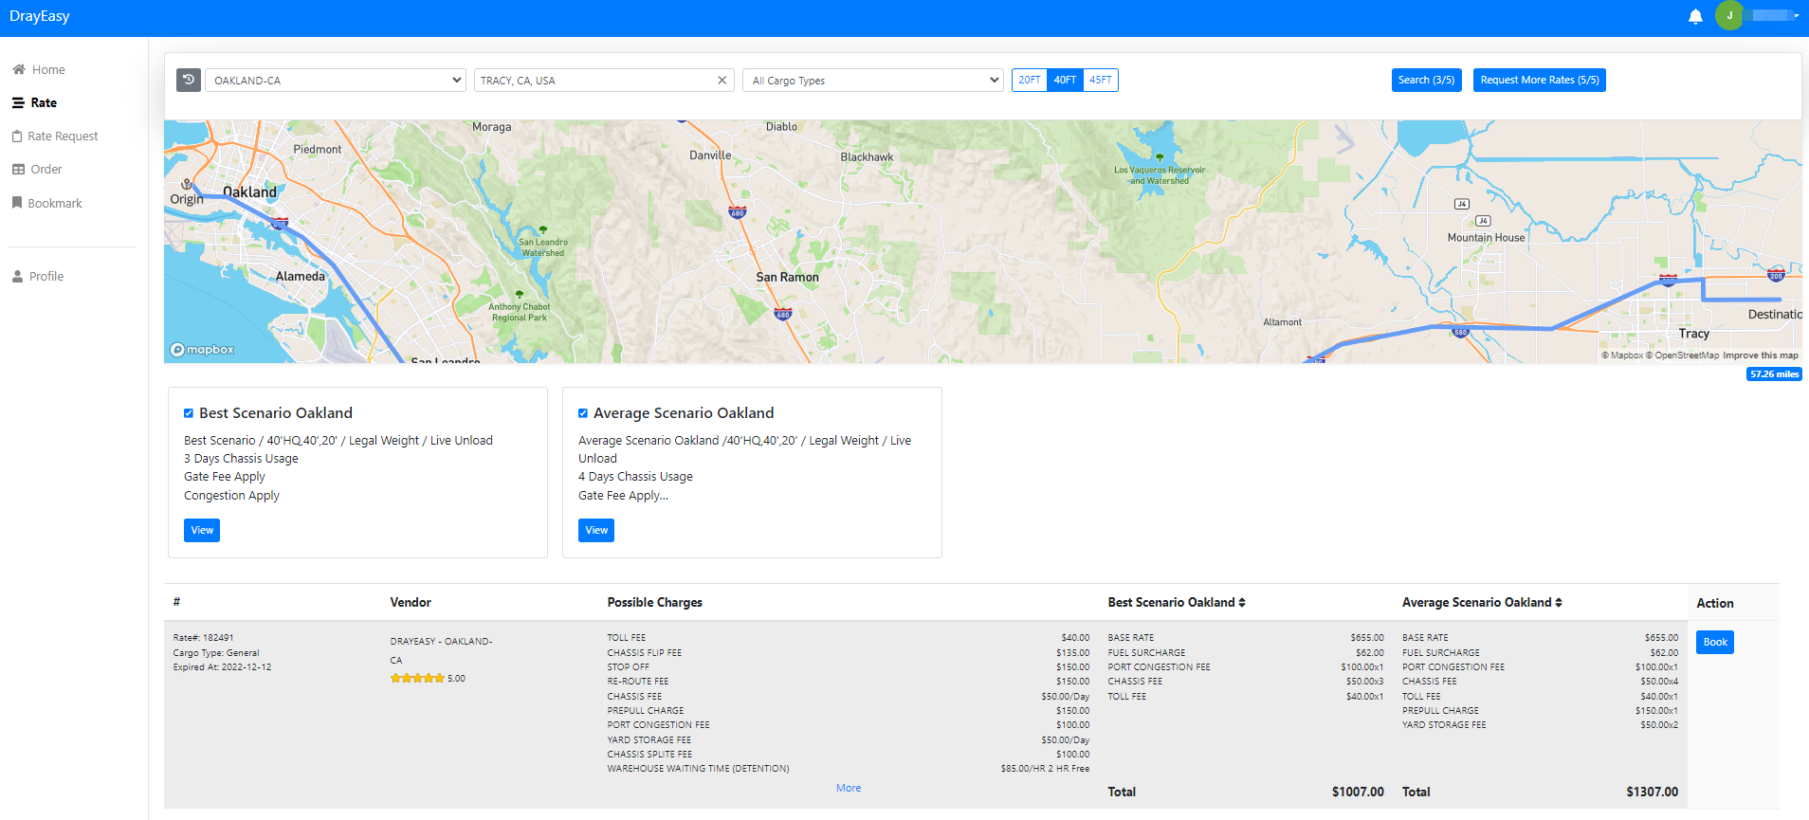Go to Bookmark in sidebar
The width and height of the screenshot is (1809, 820).
54,204
